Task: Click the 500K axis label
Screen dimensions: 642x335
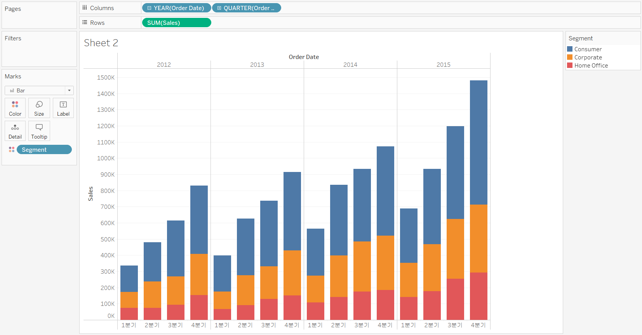Action: coord(108,240)
